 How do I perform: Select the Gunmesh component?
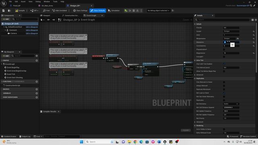pos(13,30)
